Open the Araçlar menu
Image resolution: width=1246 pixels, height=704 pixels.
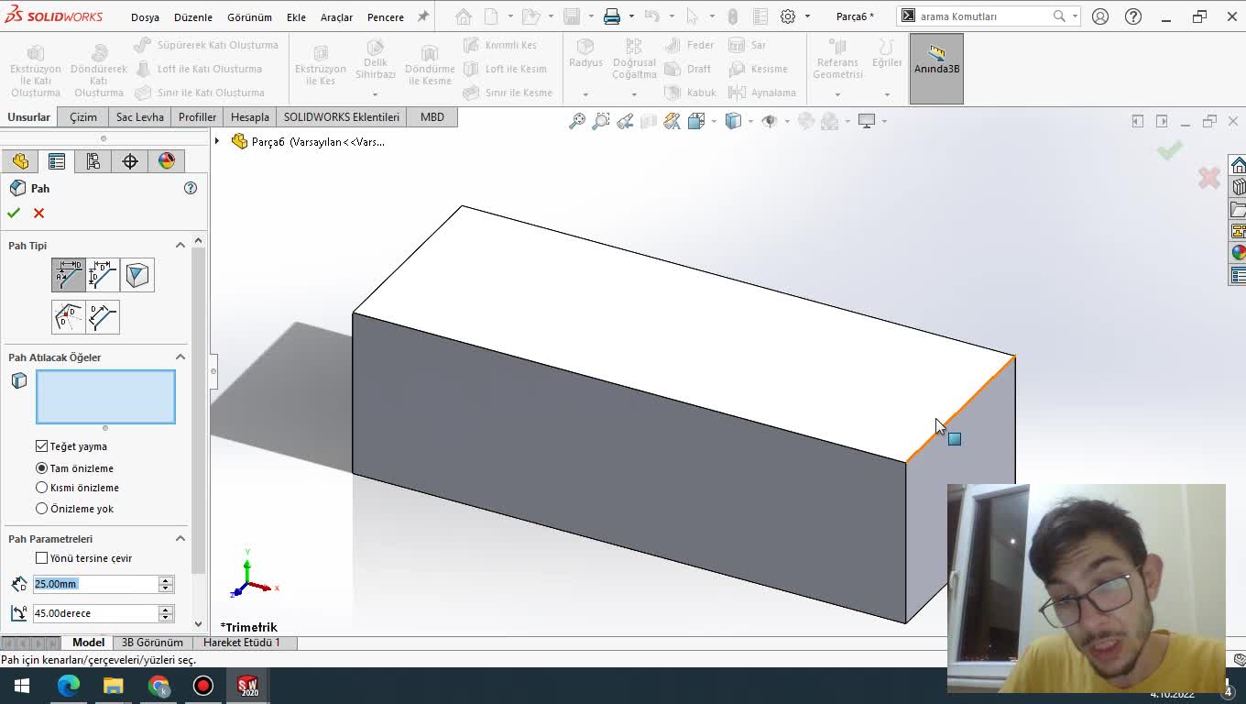point(336,17)
